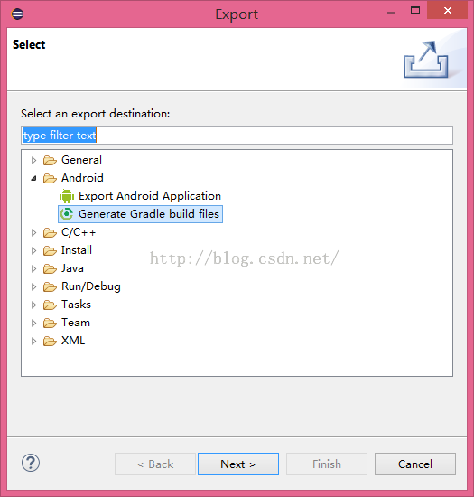This screenshot has width=474, height=497.
Task: Select the Team tree label
Action: (76, 323)
